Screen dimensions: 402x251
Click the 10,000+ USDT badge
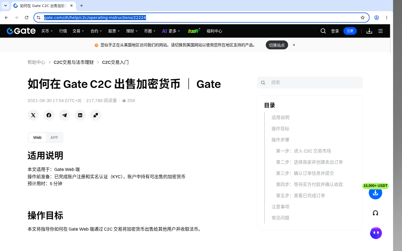[x=375, y=186]
